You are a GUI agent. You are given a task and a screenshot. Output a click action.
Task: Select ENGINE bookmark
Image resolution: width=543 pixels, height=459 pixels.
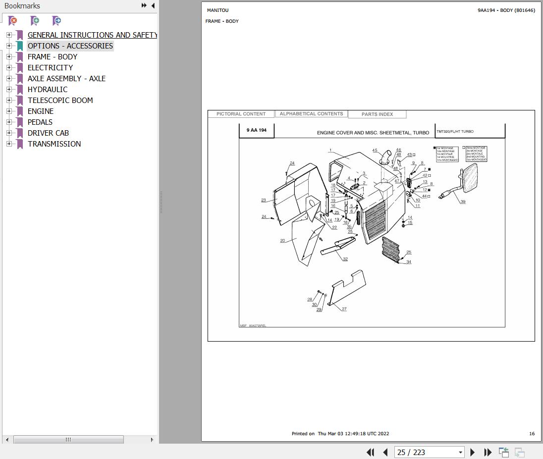41,111
